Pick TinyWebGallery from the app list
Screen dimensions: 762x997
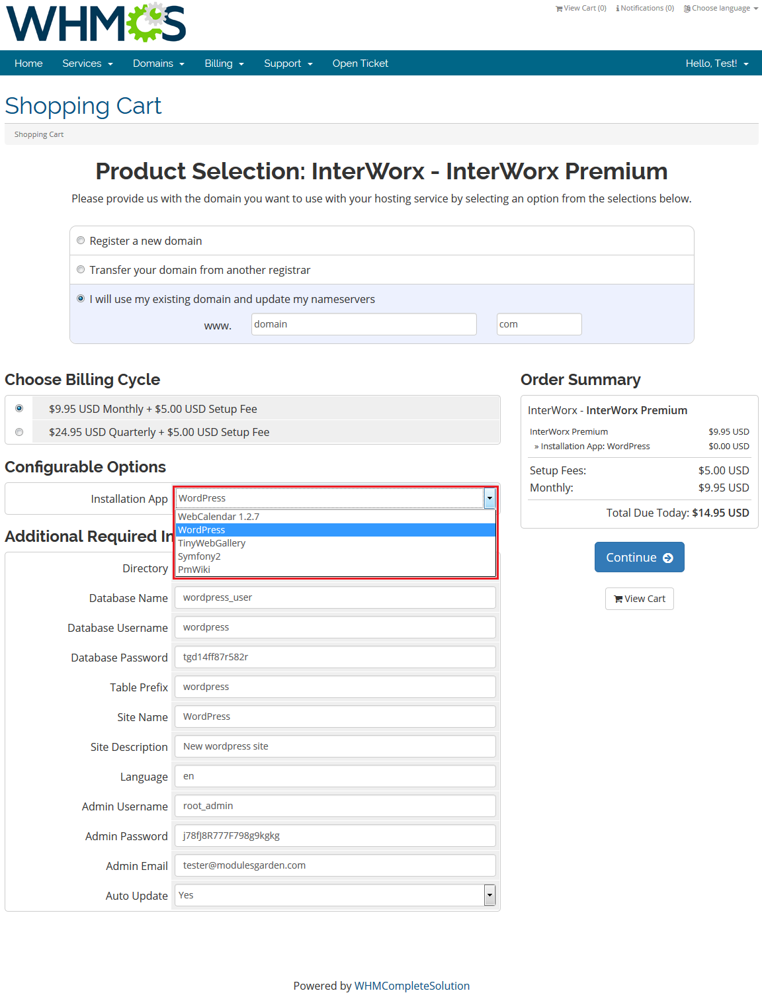[335, 543]
